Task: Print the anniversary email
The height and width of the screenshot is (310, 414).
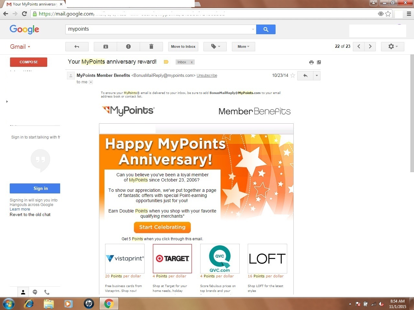Action: [311, 62]
